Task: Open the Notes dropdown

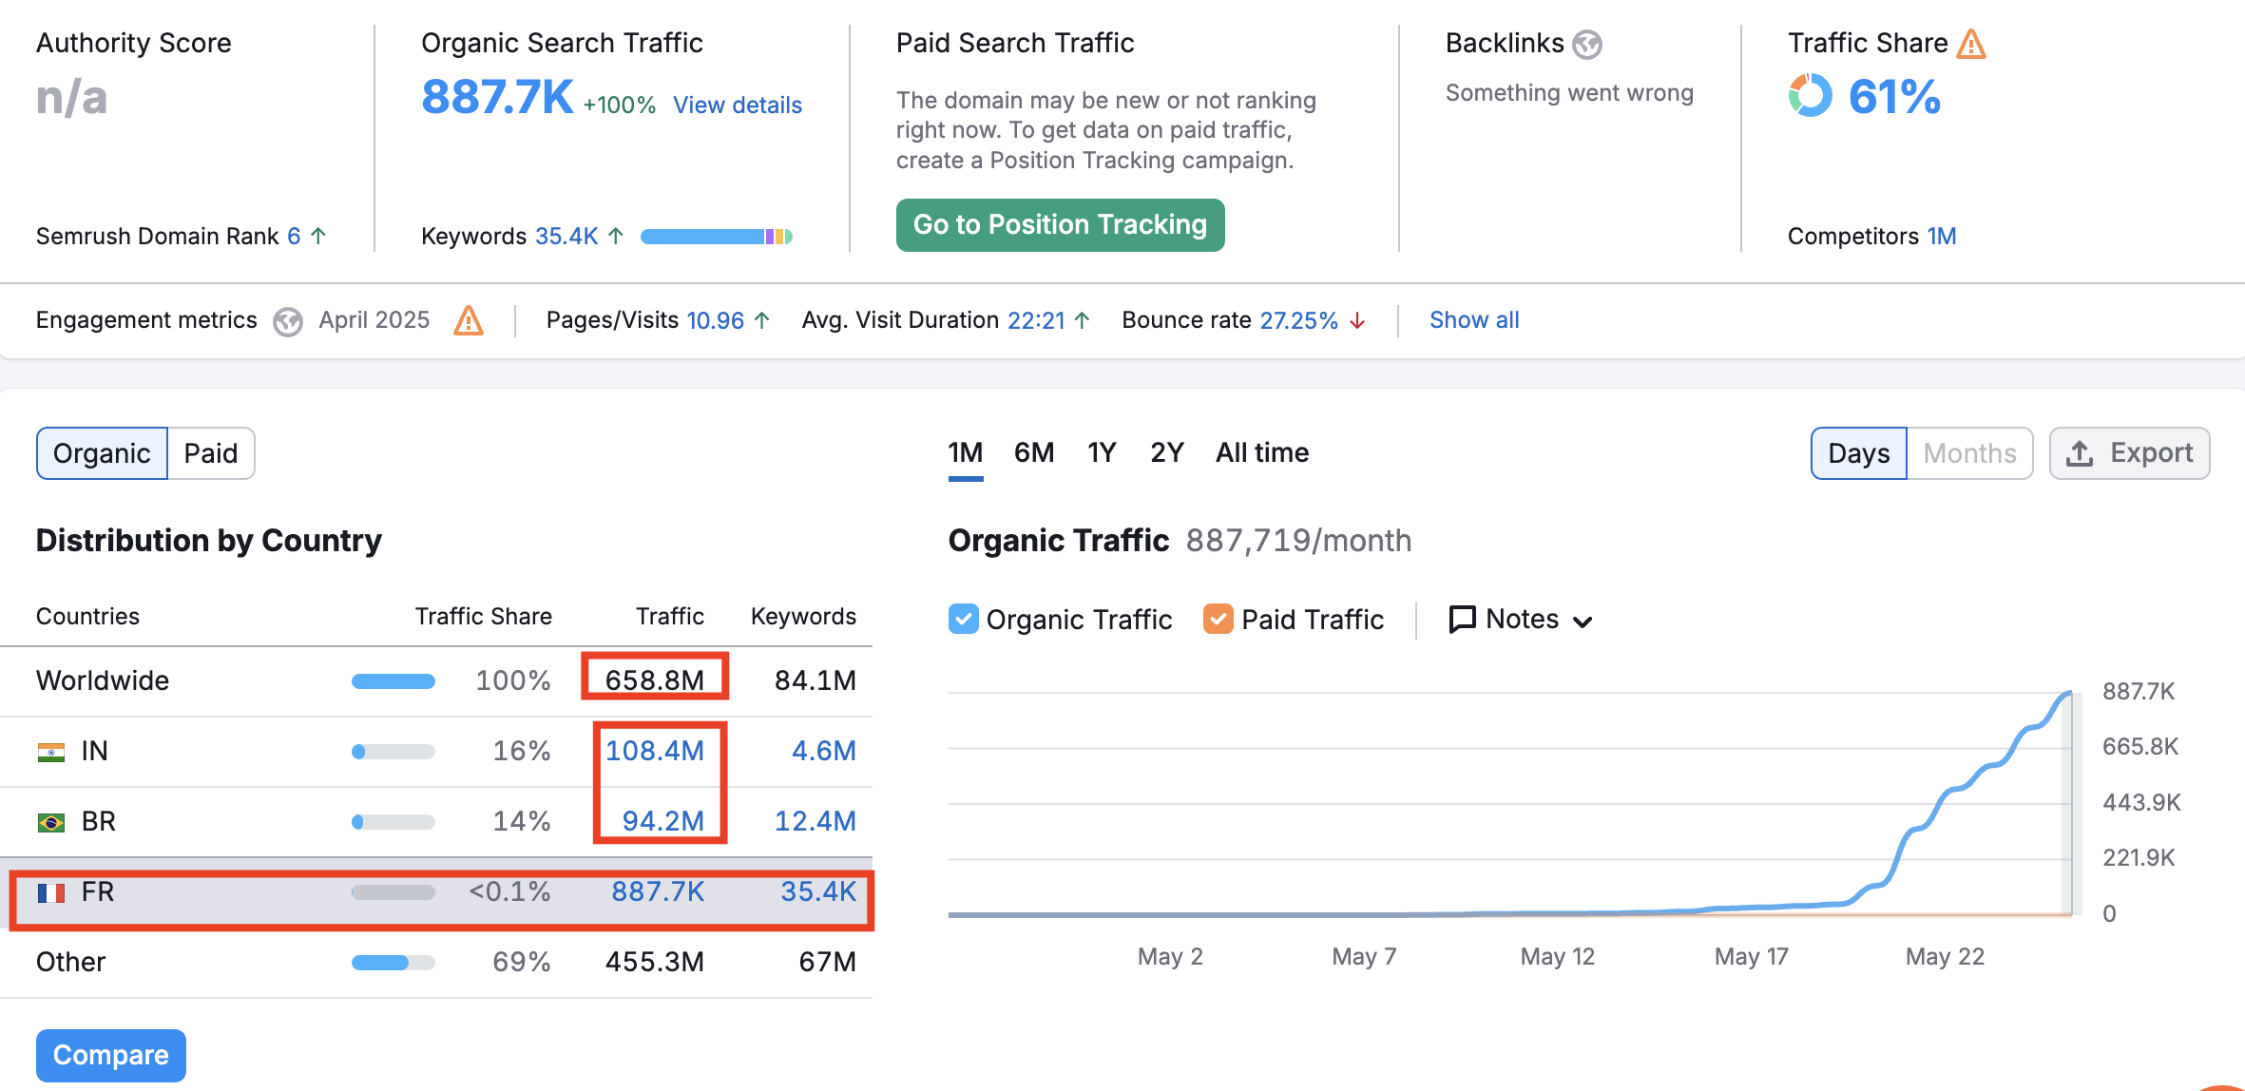Action: click(x=1520, y=620)
